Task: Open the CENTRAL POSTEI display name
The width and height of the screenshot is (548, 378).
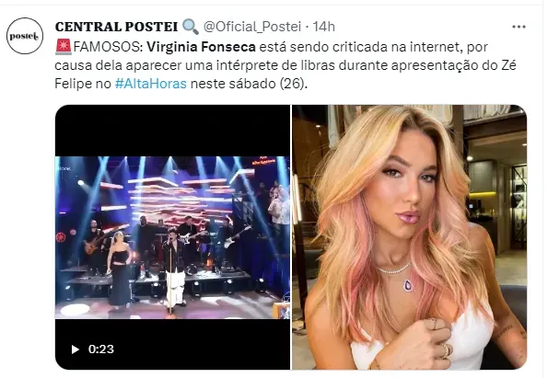Action: click(116, 27)
